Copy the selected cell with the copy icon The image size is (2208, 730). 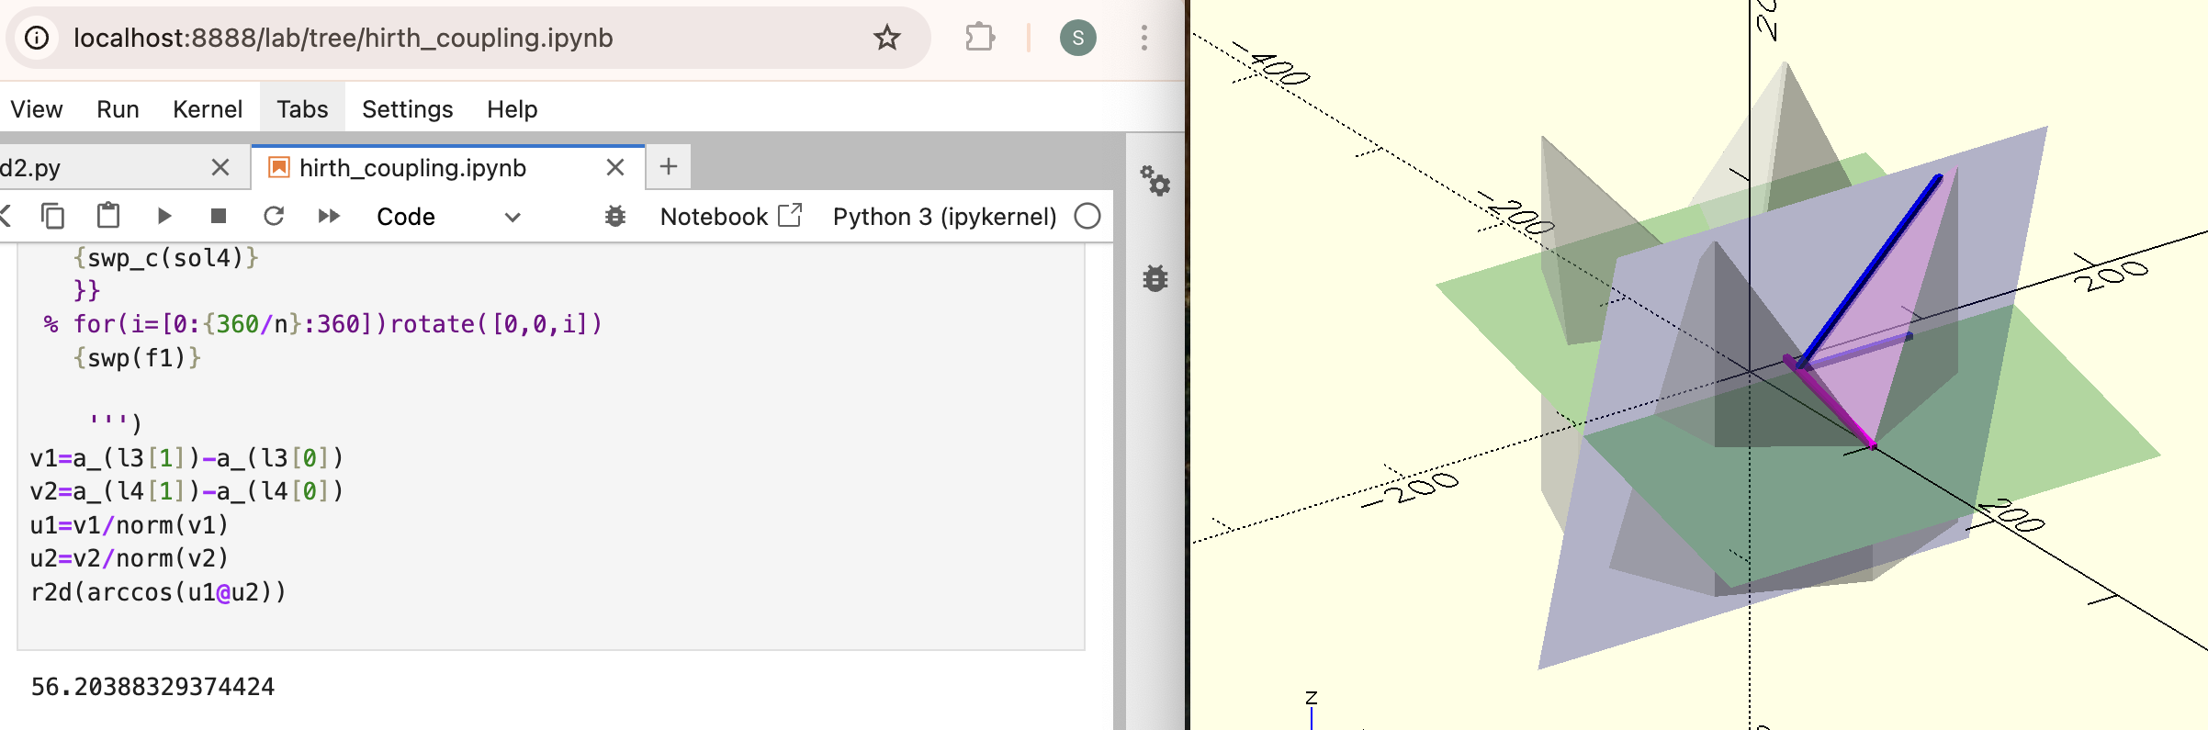point(53,216)
